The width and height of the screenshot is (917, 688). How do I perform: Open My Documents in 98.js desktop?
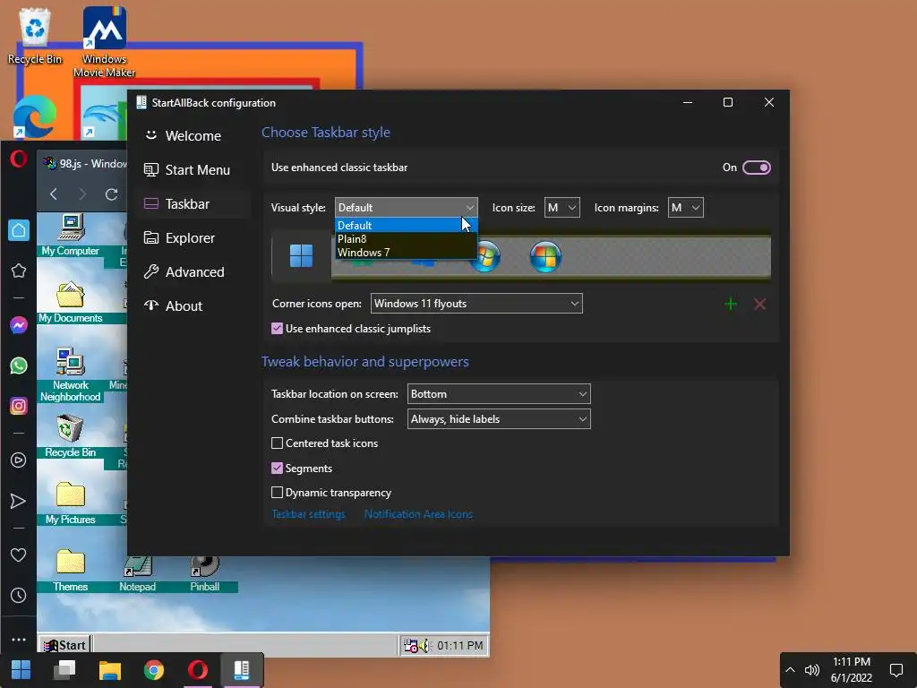[x=70, y=302]
